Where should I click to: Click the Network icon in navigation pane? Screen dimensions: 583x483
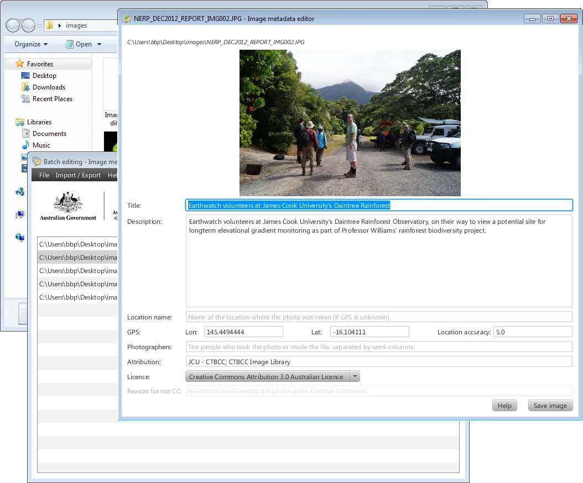click(20, 238)
